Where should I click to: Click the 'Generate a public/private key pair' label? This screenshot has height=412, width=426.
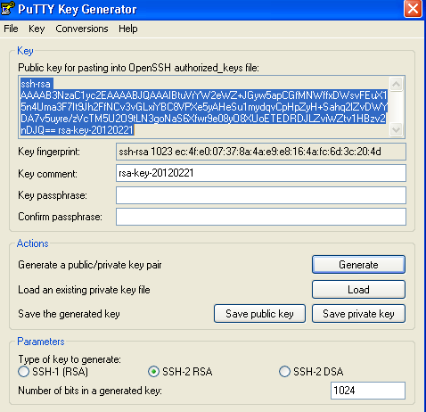click(x=90, y=265)
